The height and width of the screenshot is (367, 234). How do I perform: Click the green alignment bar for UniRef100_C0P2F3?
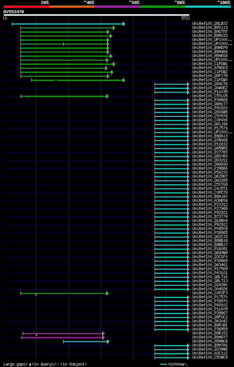coord(64,293)
